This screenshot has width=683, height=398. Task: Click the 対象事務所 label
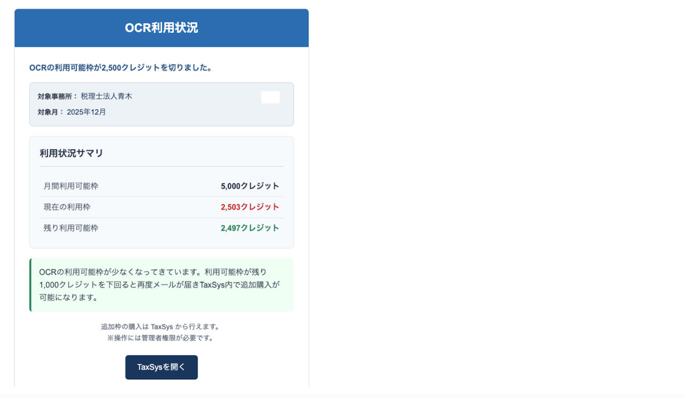click(x=58, y=96)
